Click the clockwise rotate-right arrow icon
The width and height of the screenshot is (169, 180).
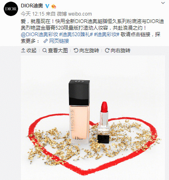coord(107,51)
